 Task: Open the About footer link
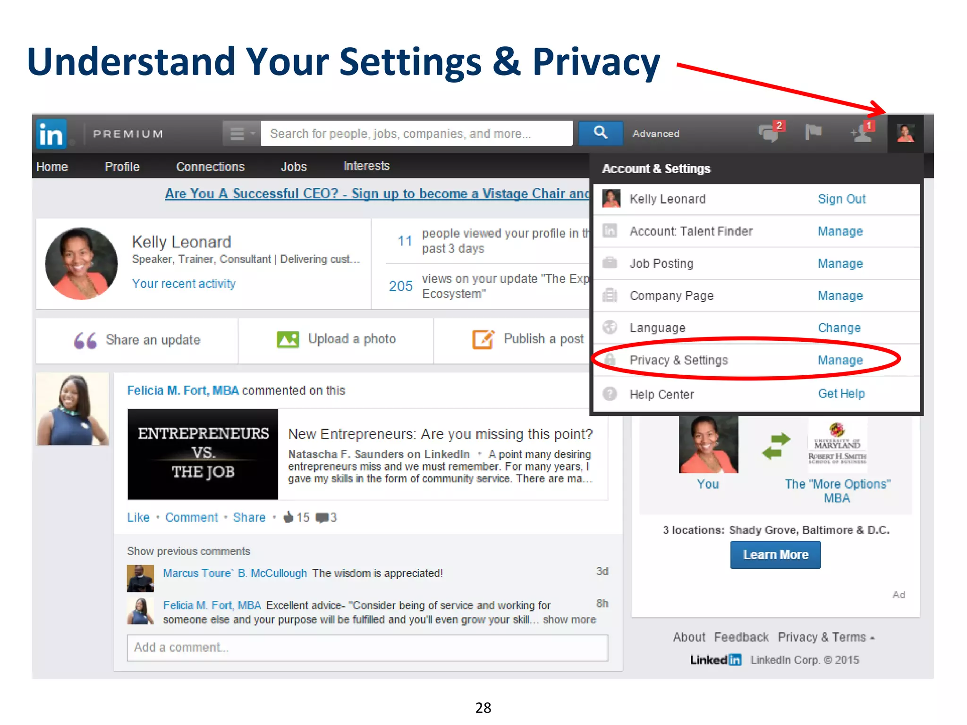pyautogui.click(x=689, y=637)
